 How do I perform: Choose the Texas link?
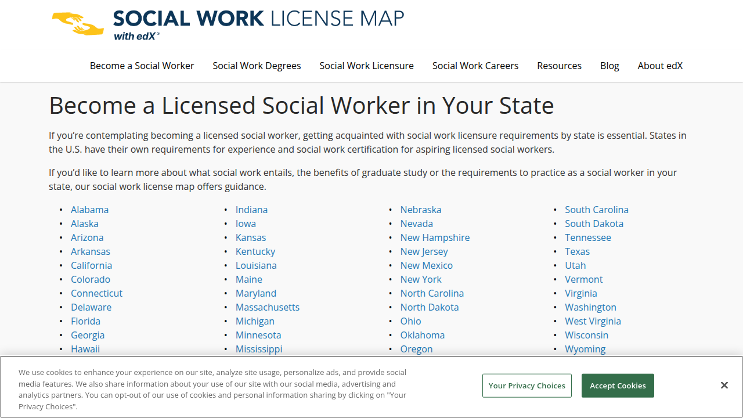point(578,251)
